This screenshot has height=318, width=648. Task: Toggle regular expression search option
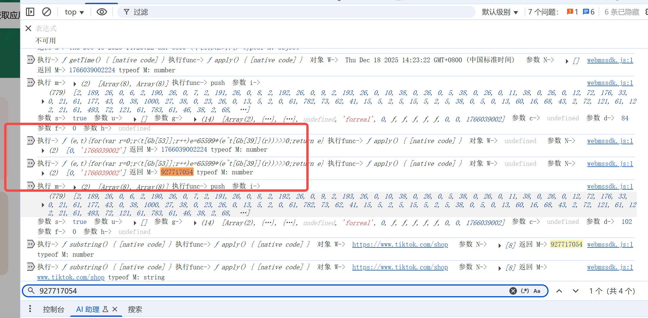(525, 291)
